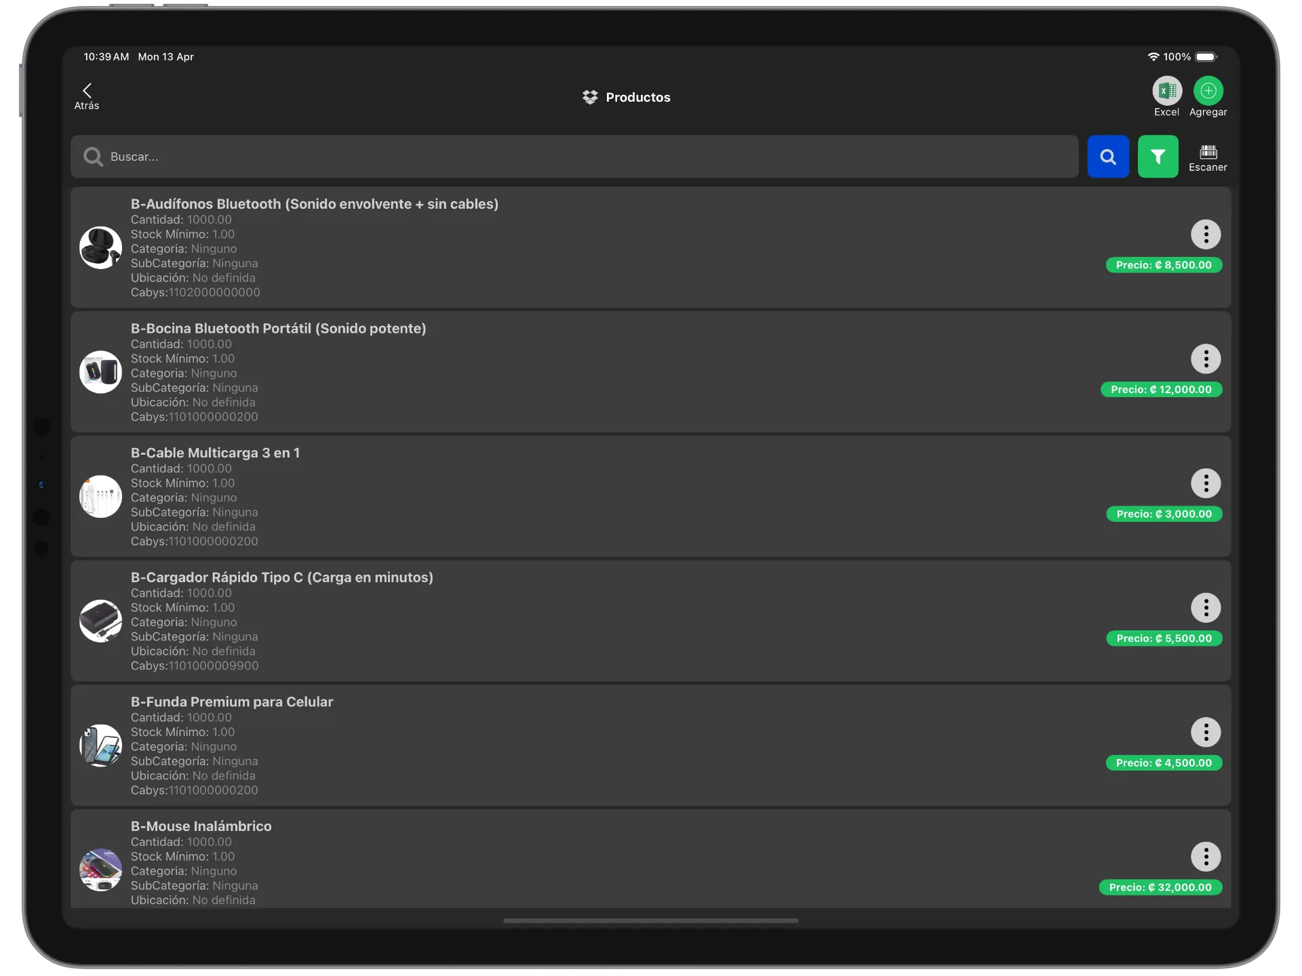This screenshot has height=976, width=1302.
Task: Open options menu for B-Bocina Bluetooth Portátil
Action: click(1206, 359)
